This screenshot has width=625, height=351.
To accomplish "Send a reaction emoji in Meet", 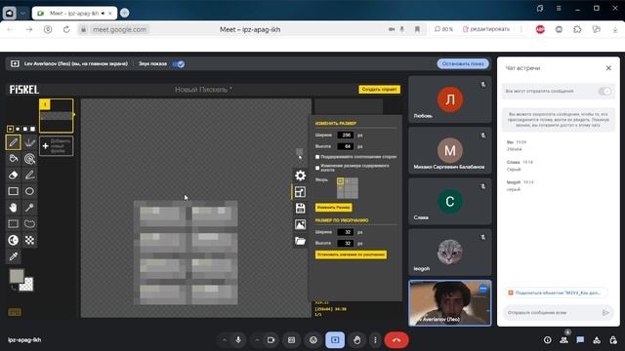I will 313,340.
